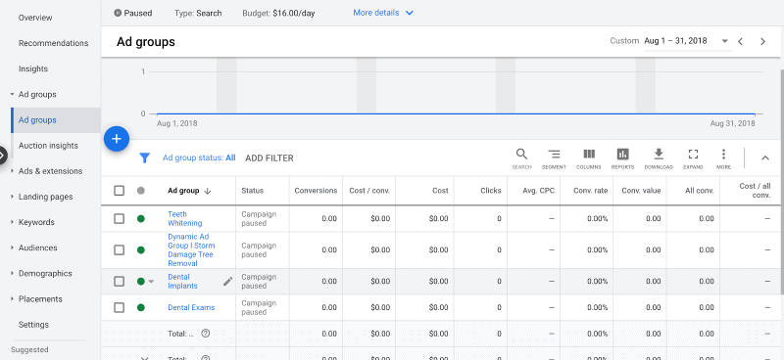The image size is (784, 360).
Task: Click the green status dot for Teeth Whitening
Action: [141, 219]
